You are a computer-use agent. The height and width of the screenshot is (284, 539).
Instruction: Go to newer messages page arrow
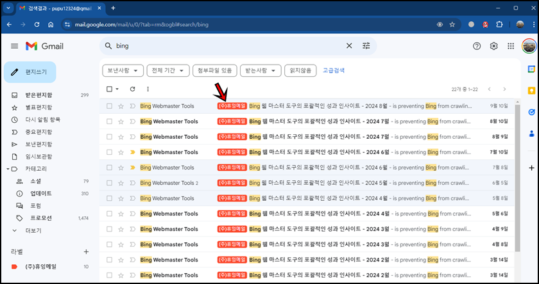point(489,89)
